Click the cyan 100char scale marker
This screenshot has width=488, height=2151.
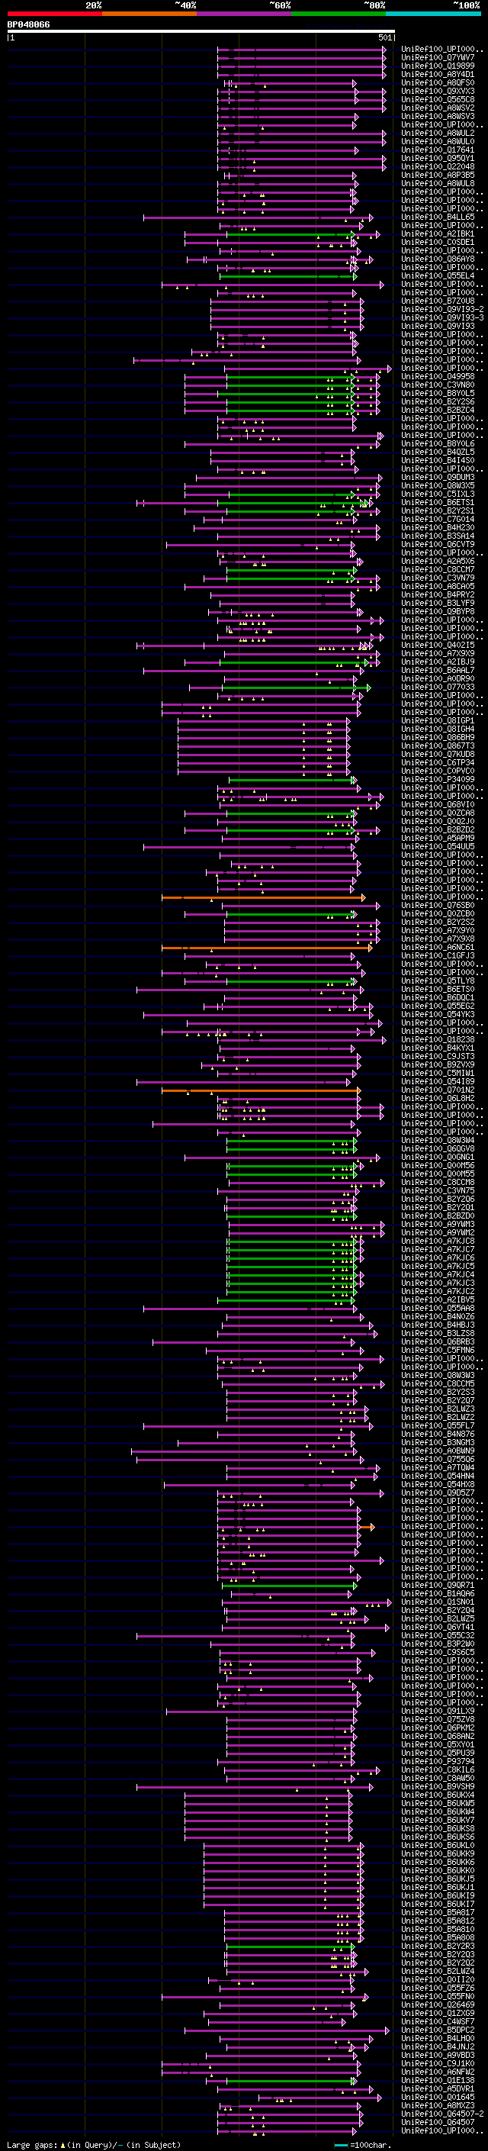coord(341,2145)
